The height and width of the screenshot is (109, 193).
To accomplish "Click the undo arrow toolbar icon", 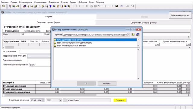I will click(x=122, y=6).
